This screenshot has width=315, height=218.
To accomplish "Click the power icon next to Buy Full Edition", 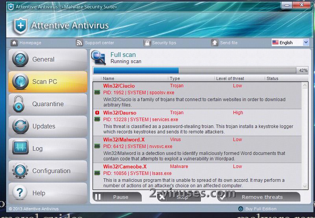I will pyautogui.click(x=241, y=209).
